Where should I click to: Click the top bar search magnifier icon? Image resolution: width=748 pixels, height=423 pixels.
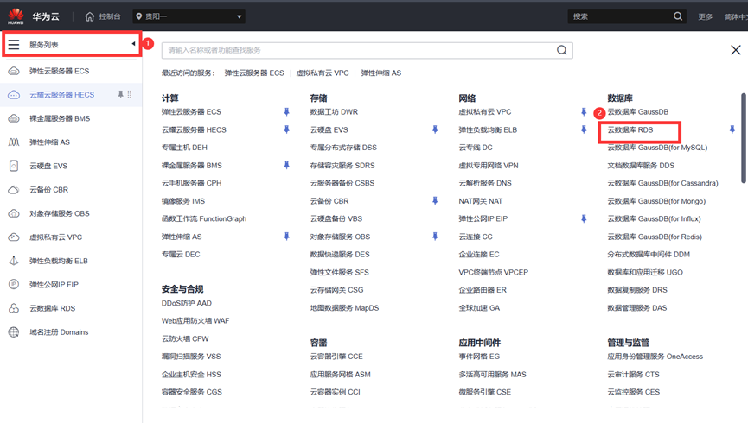678,16
